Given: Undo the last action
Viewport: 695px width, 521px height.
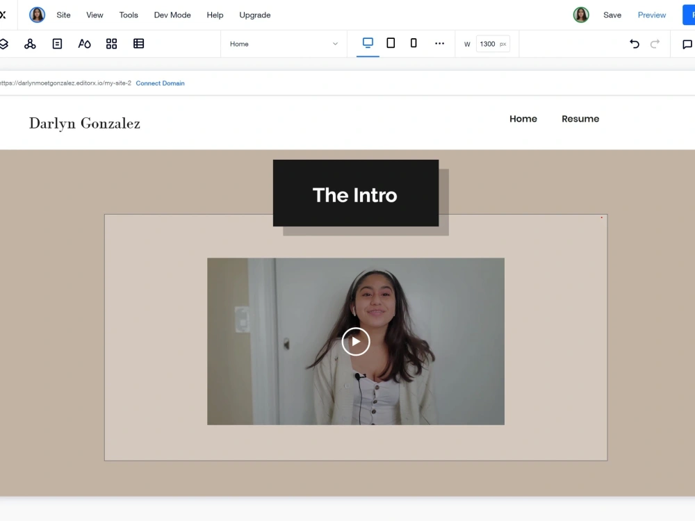Looking at the screenshot, I should [635, 44].
